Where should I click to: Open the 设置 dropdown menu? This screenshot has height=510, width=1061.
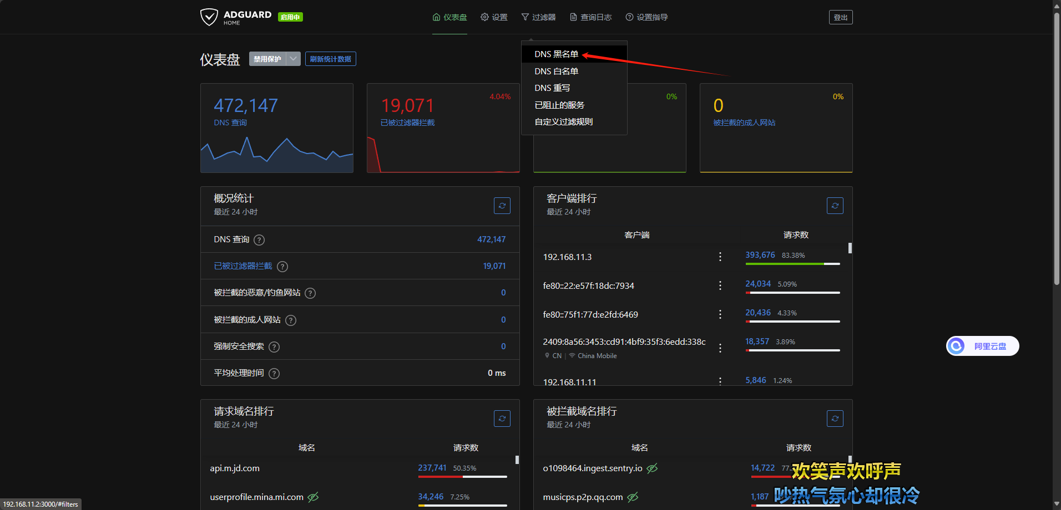click(x=494, y=17)
